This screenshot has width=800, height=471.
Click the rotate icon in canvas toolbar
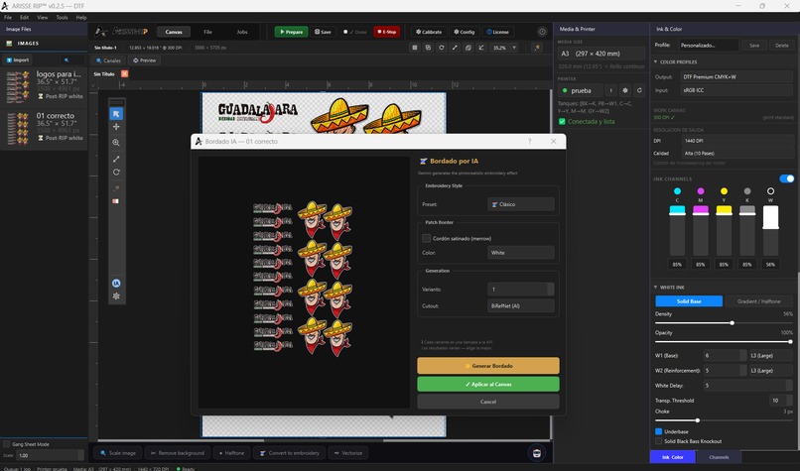[442, 48]
